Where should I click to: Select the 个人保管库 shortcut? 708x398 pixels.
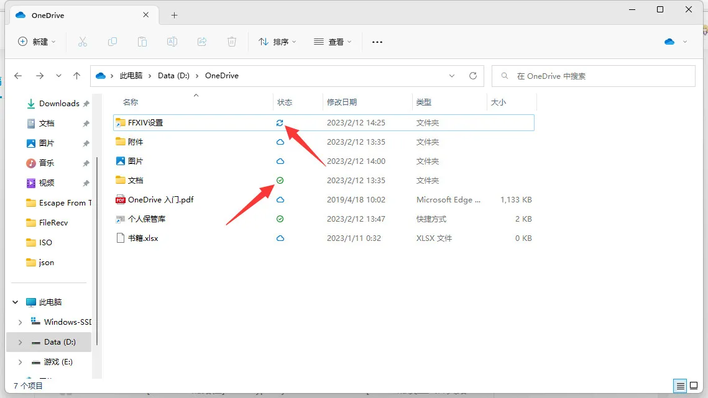(x=146, y=219)
